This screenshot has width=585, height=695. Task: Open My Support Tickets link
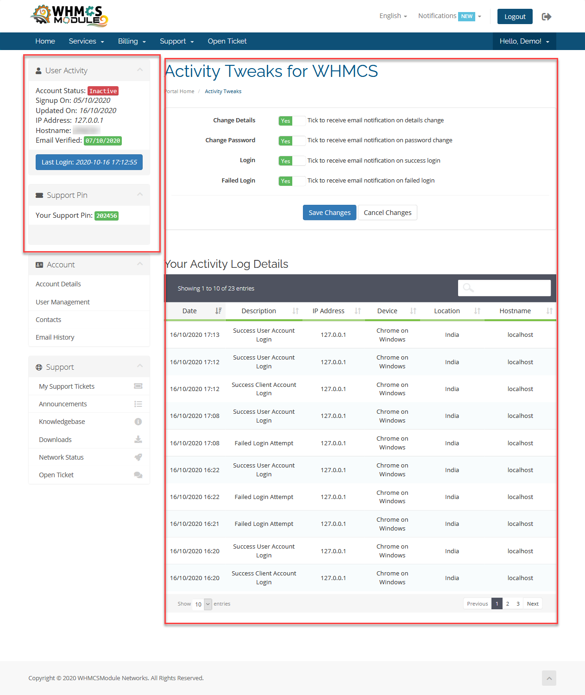tap(67, 386)
